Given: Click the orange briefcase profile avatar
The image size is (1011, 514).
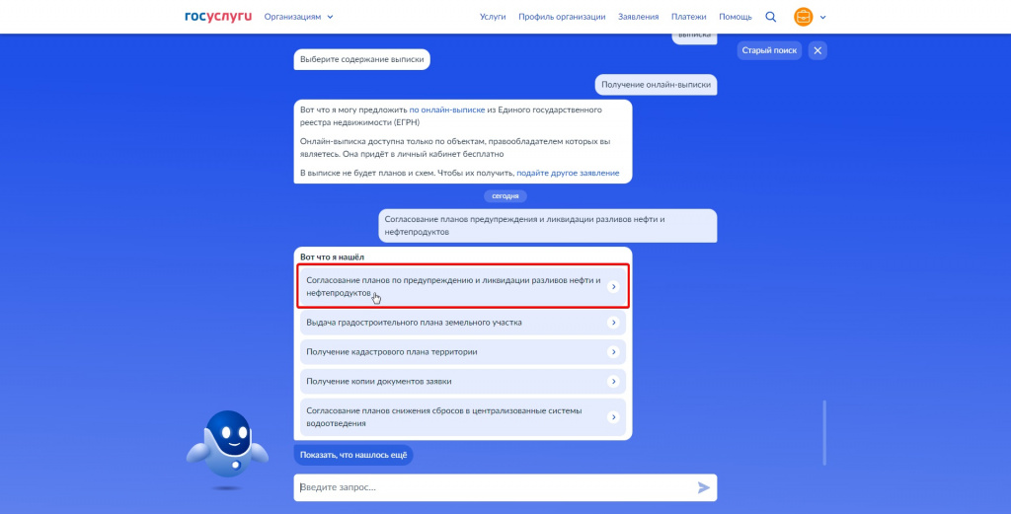Looking at the screenshot, I should [x=804, y=17].
